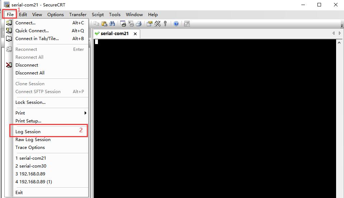Click the Disconnect red X icon
The width and height of the screenshot is (344, 198).
(9, 65)
